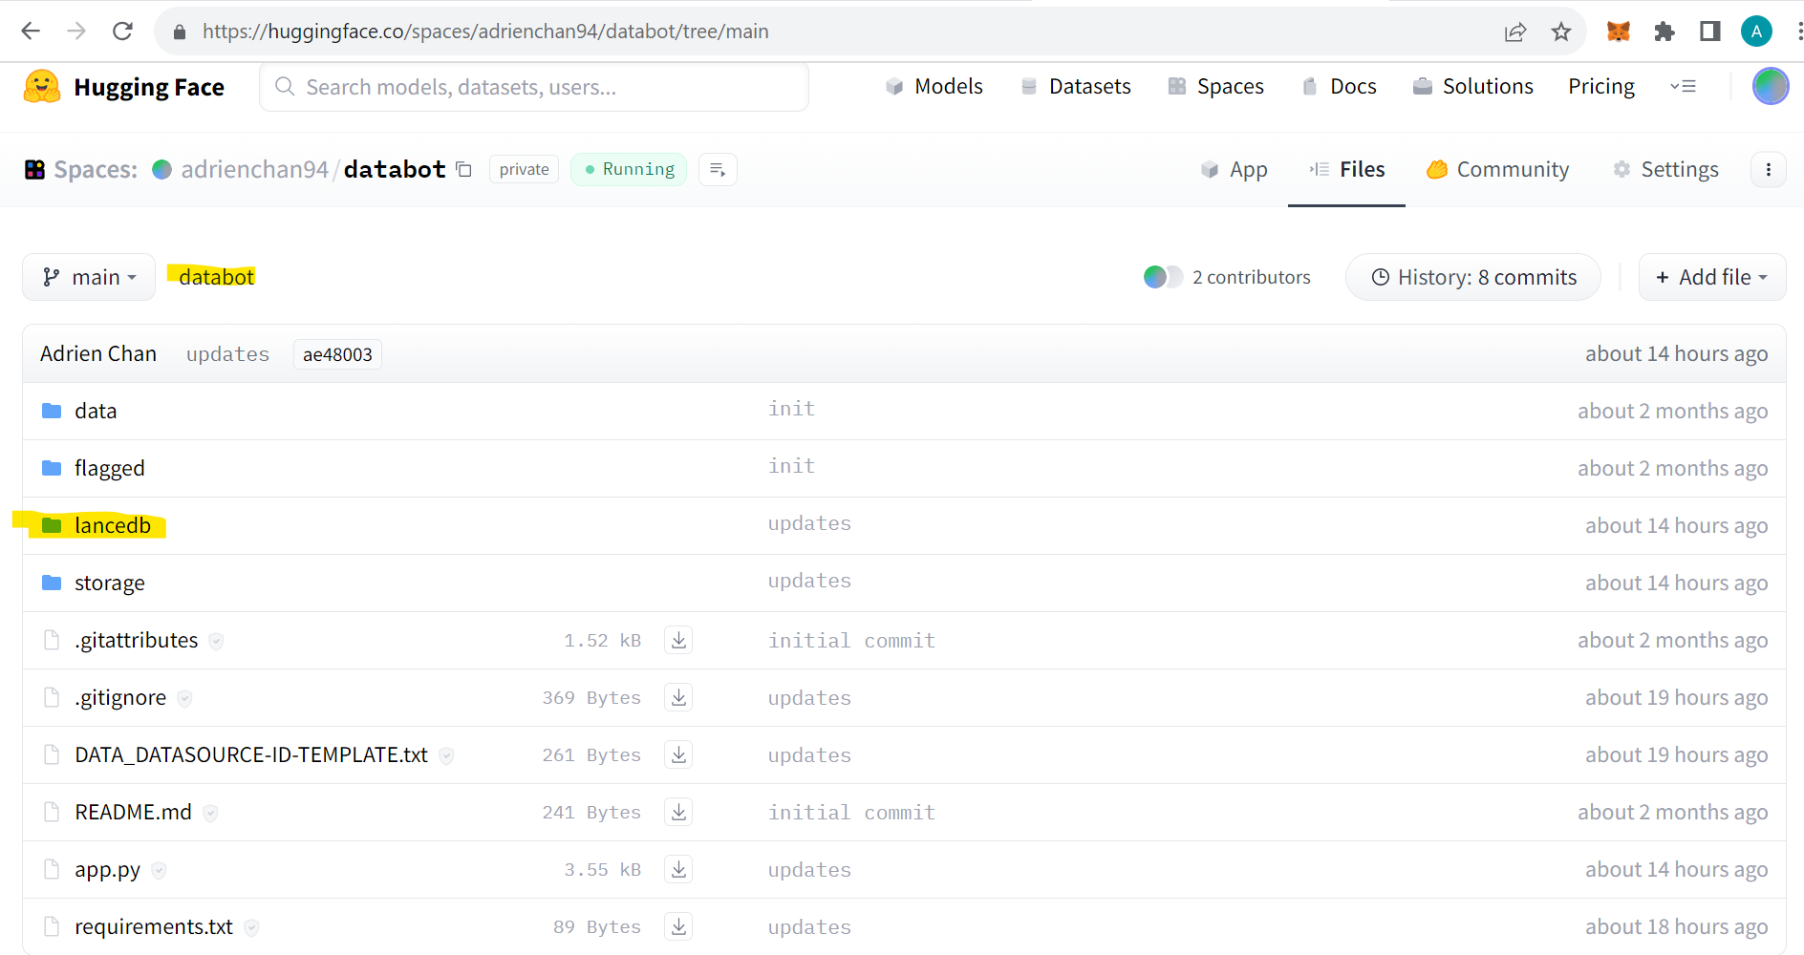
Task: Click the 'updates' latest commit message by Adrien Chan
Action: click(x=227, y=354)
